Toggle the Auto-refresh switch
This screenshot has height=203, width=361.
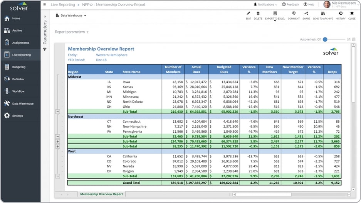point(326,39)
